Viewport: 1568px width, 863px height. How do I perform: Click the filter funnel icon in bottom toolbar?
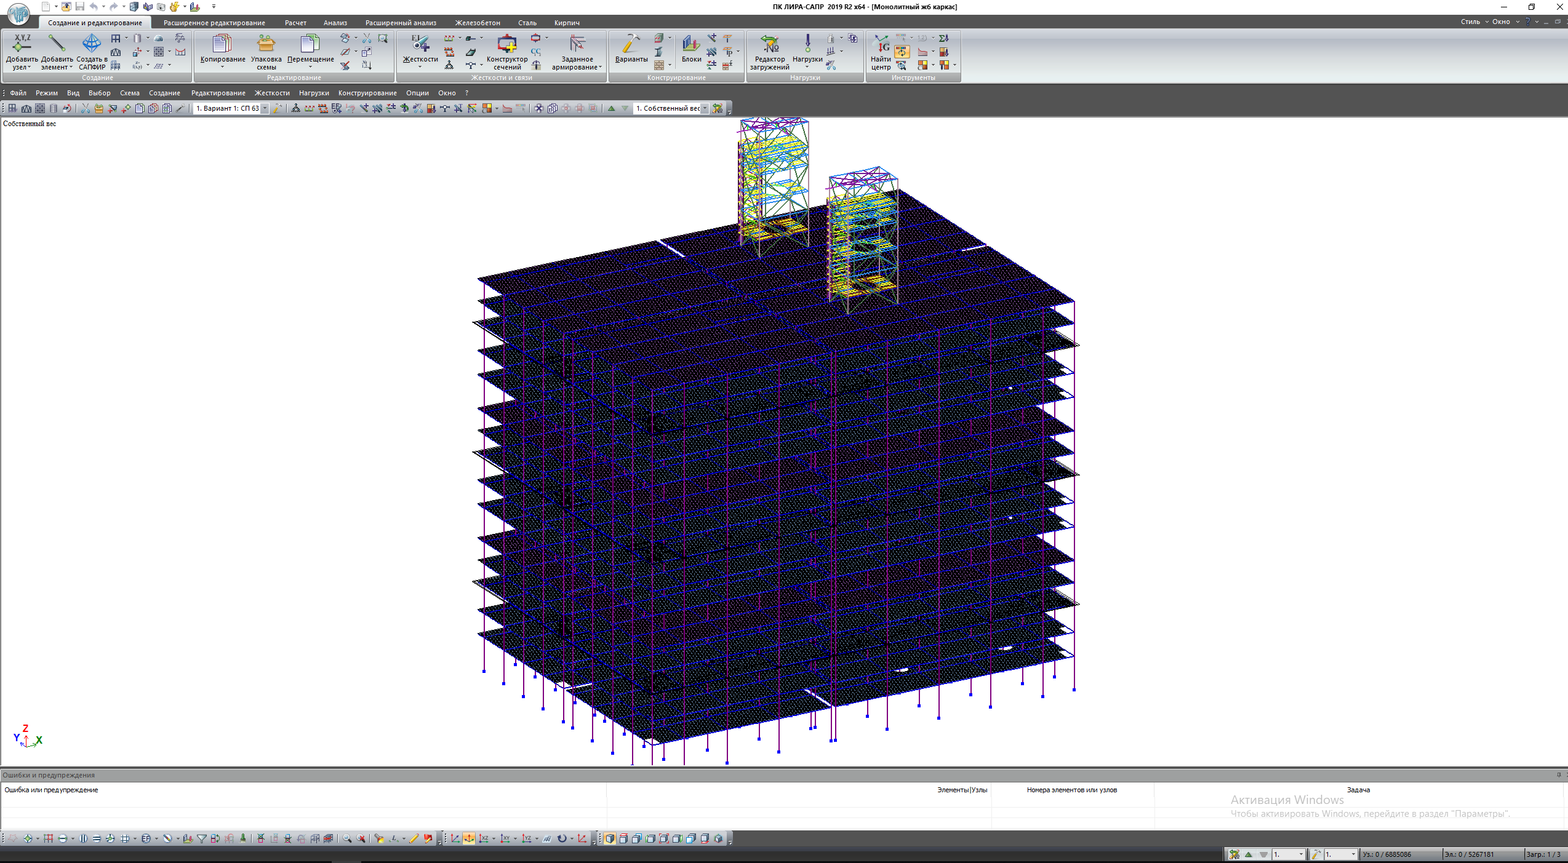tap(202, 838)
